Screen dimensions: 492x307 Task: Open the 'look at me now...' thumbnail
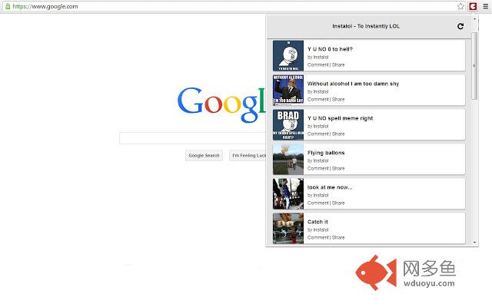pos(288,193)
